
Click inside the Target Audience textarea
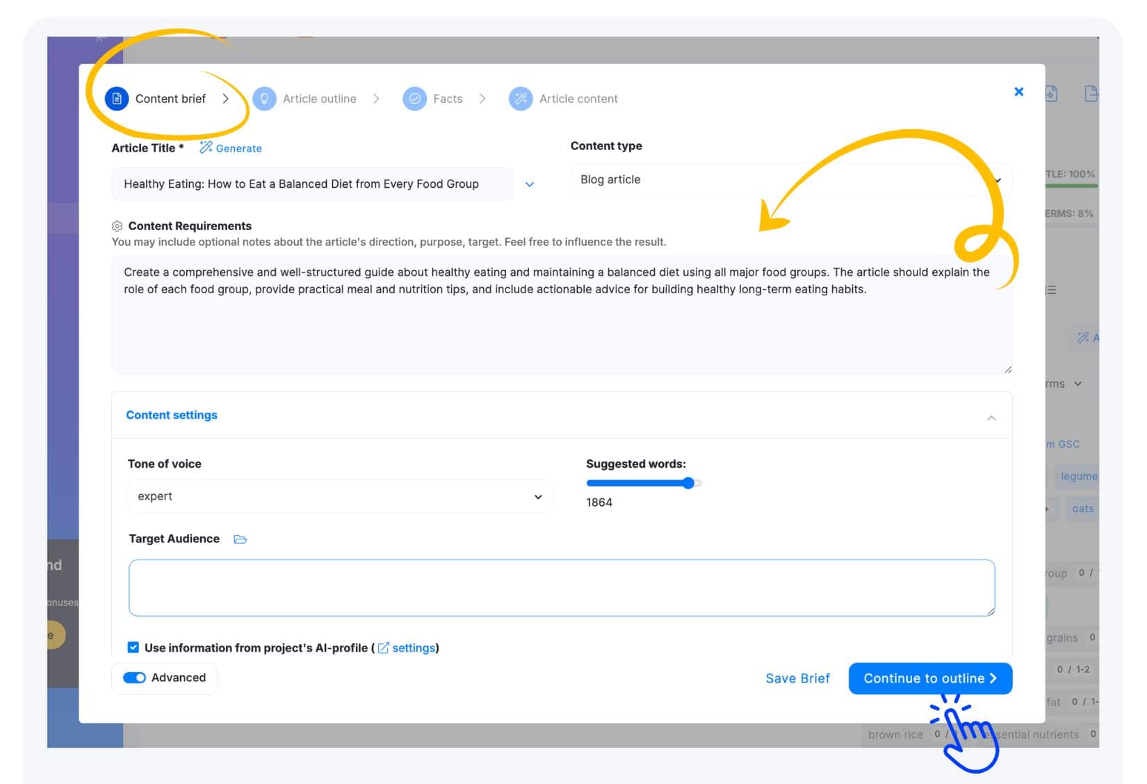pyautogui.click(x=562, y=588)
